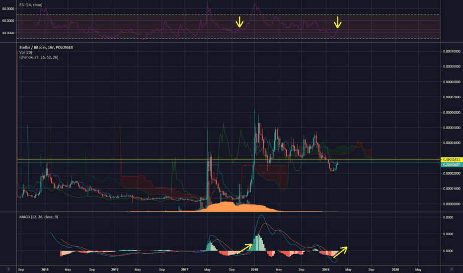Select the RSI (14, close) indicator label
Screen dimensions: 463x273
31,5
